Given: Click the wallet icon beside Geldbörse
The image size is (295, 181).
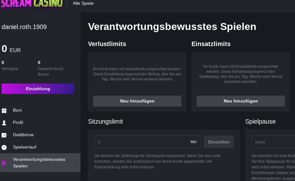Looking at the screenshot, I should (x=4, y=135).
